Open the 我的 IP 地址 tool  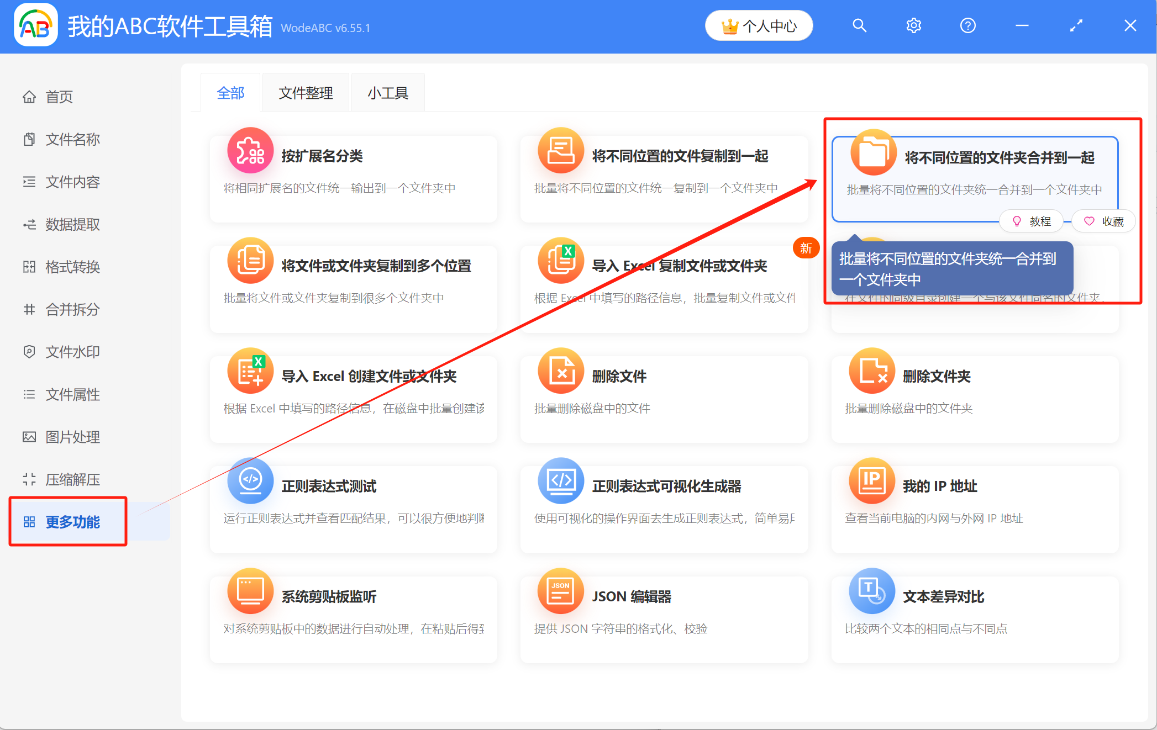tap(872, 481)
